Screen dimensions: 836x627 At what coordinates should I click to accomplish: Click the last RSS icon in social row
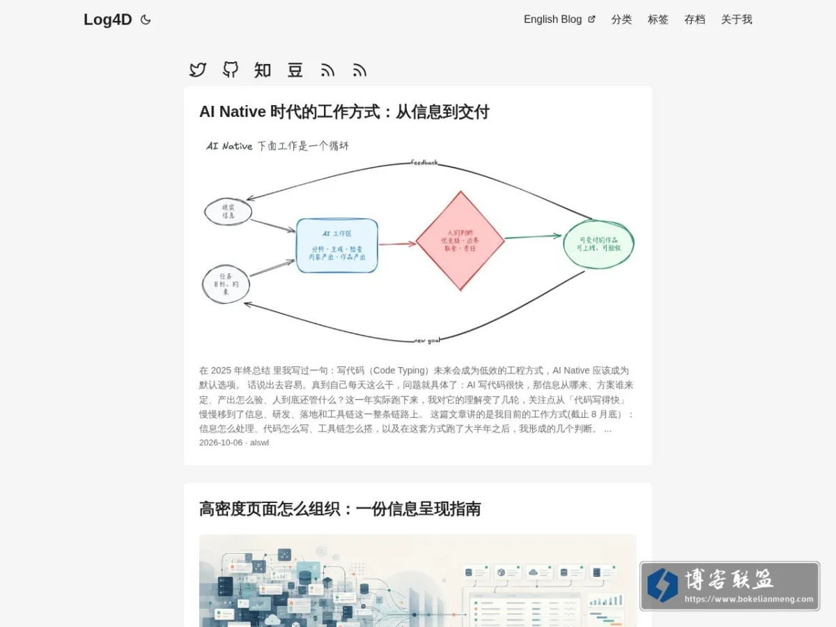(359, 70)
